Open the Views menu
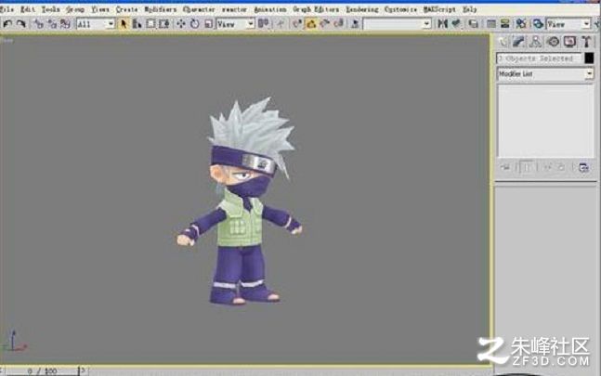601x376 pixels. tap(100, 9)
